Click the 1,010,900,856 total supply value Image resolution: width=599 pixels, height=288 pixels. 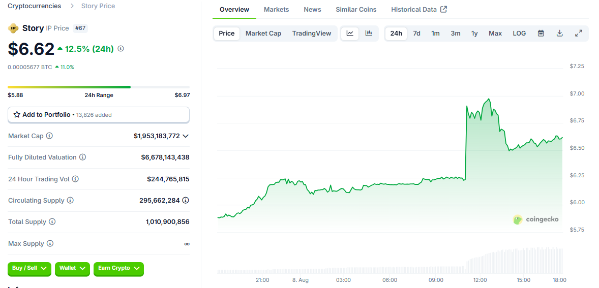167,221
